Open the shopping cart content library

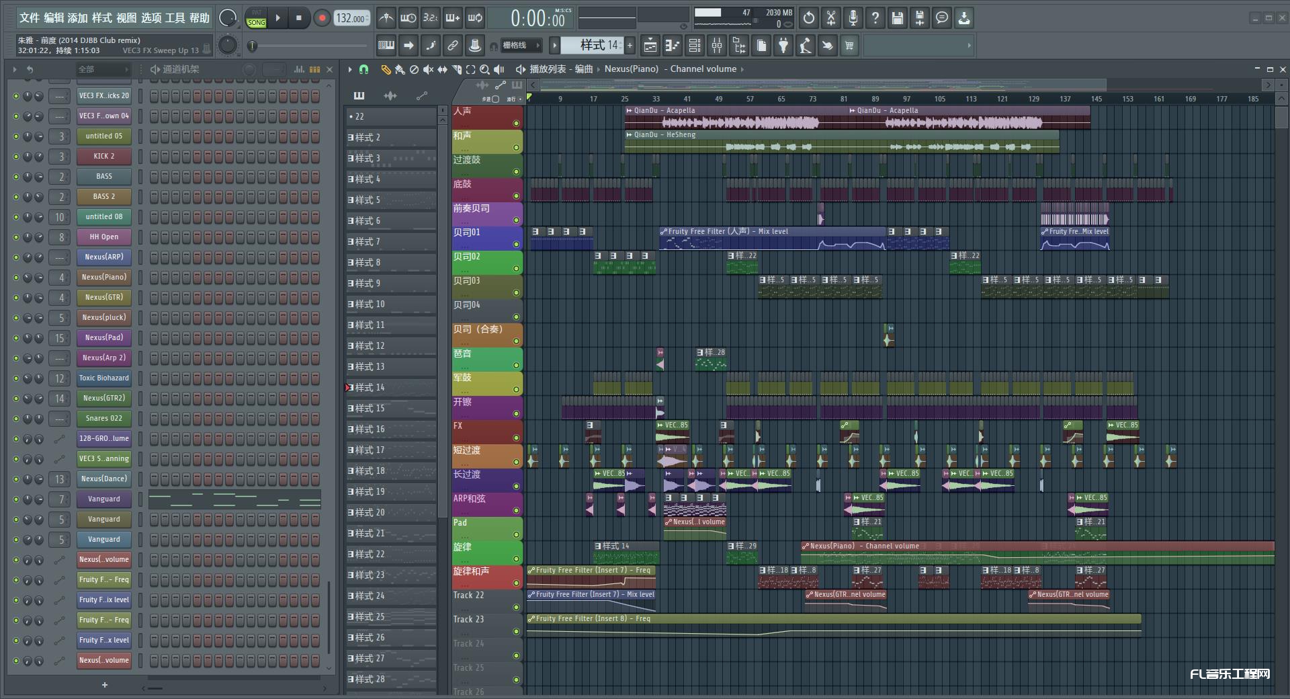[849, 46]
